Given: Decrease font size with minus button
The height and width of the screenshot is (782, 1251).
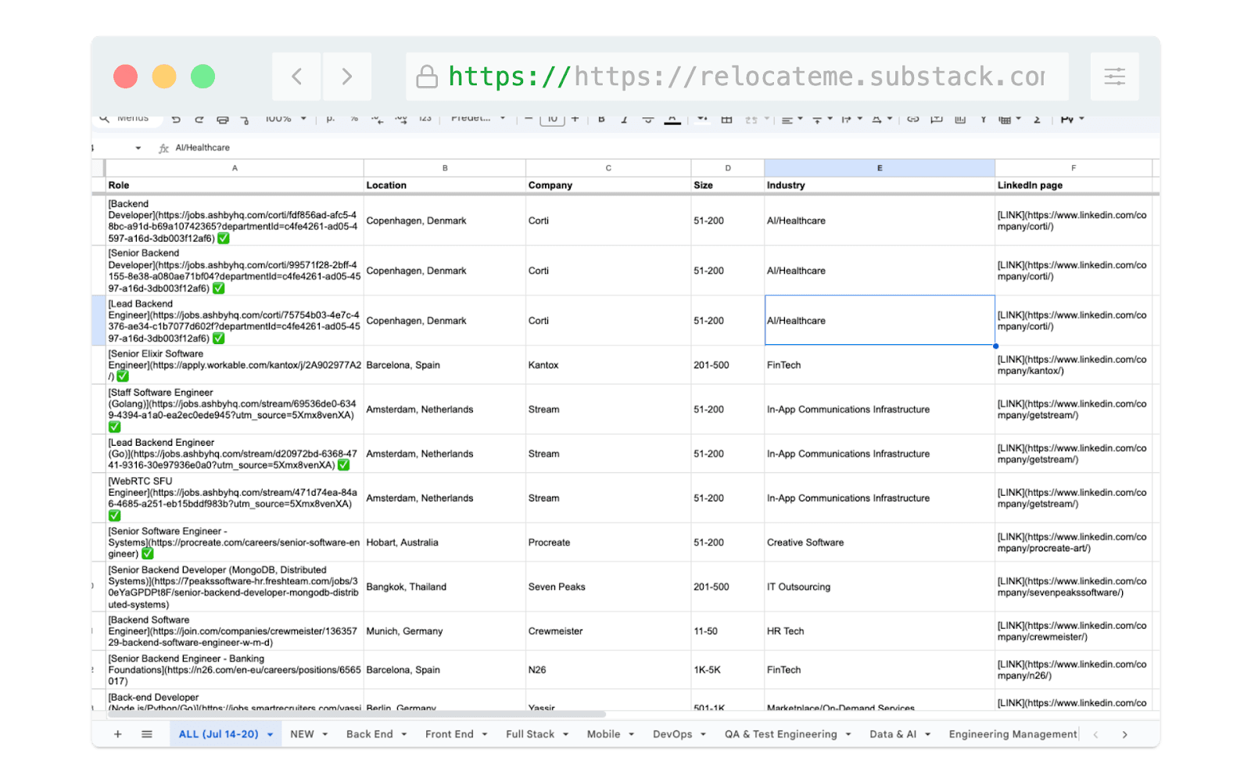Looking at the screenshot, I should point(529,119).
